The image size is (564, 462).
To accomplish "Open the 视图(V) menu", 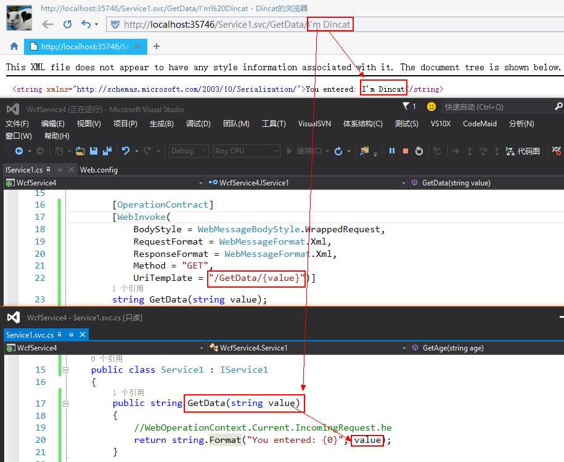I will tap(89, 124).
